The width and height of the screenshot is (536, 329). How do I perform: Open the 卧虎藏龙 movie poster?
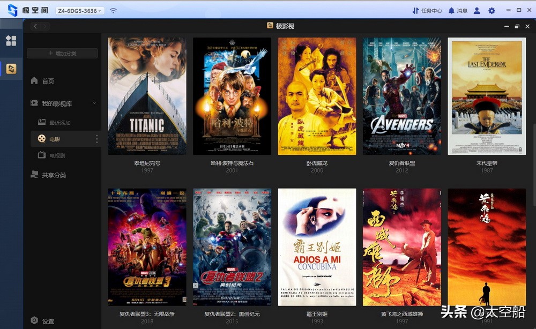[x=317, y=96]
